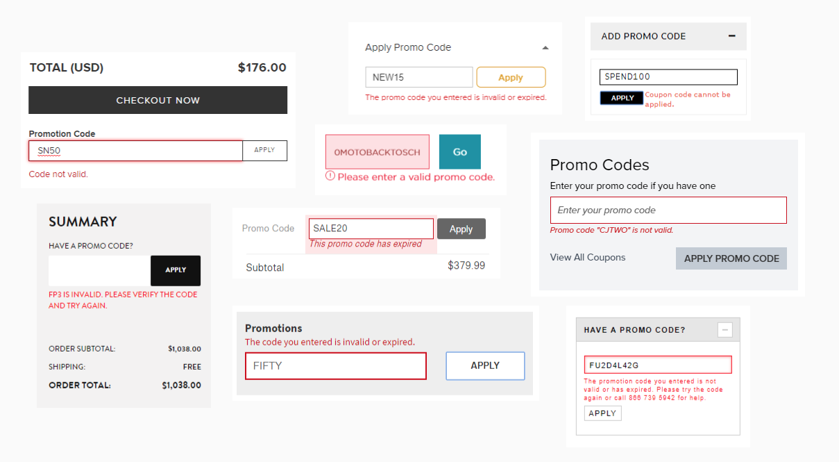Click the CHECKOUT NOW button

(x=158, y=100)
